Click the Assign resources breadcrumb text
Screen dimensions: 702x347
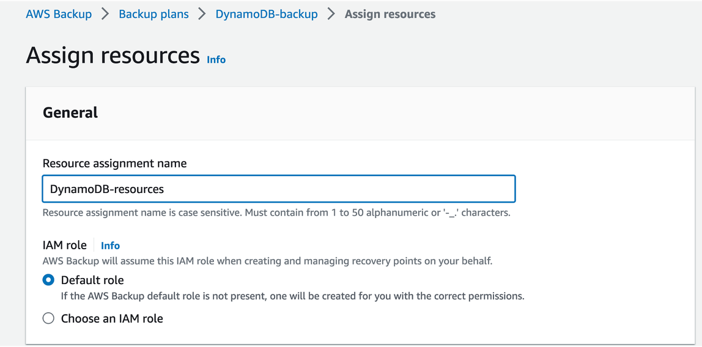click(390, 14)
